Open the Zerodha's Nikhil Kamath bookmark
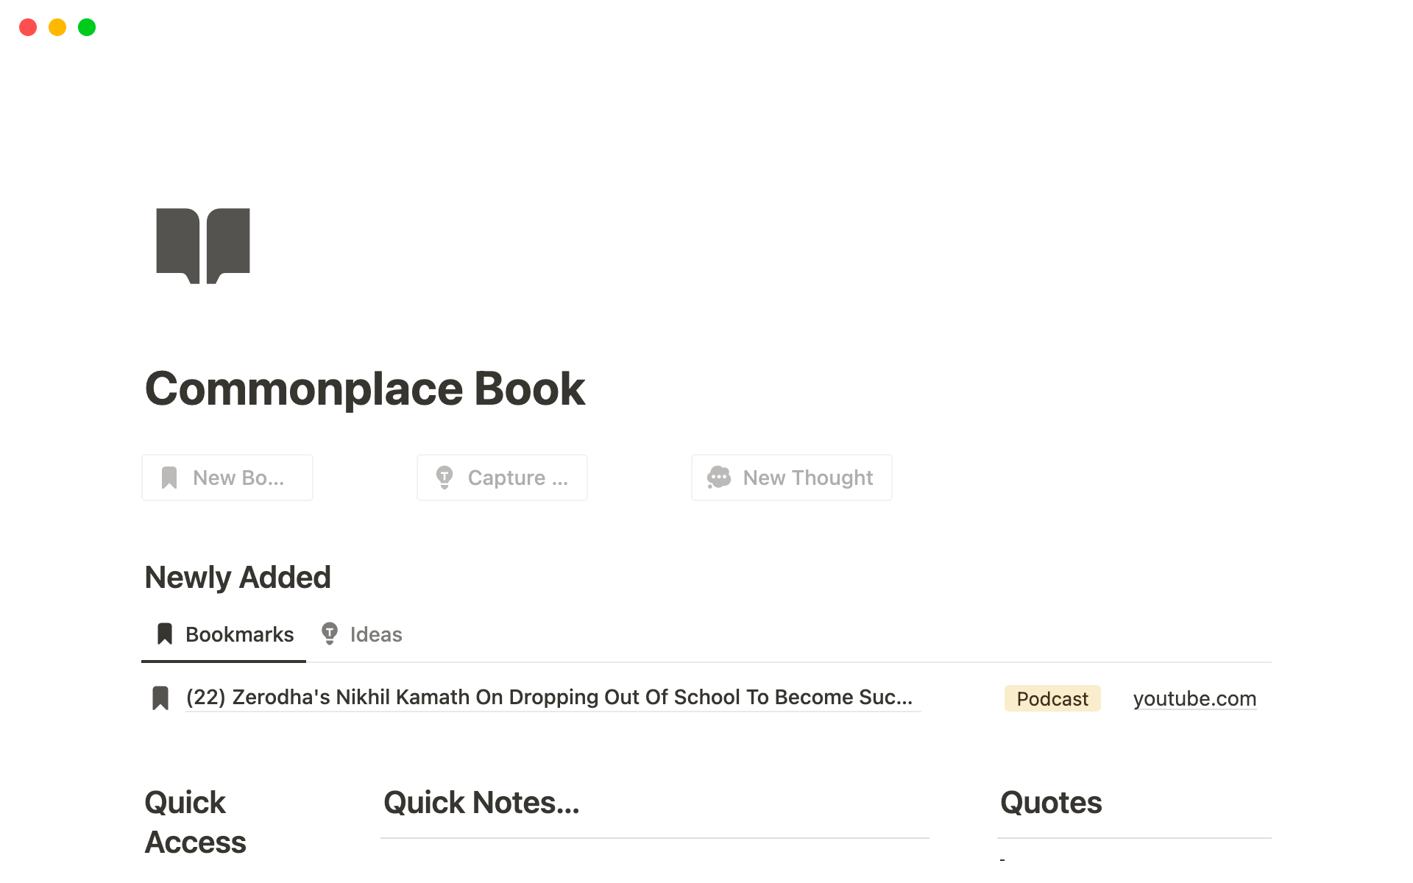This screenshot has width=1413, height=883. tap(552, 697)
